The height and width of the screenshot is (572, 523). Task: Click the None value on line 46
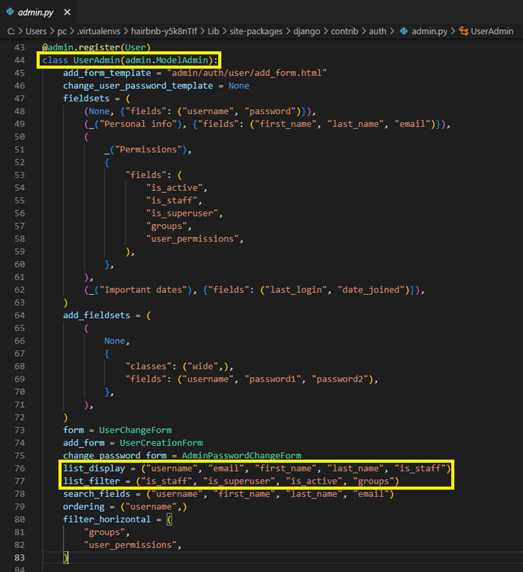tap(239, 86)
